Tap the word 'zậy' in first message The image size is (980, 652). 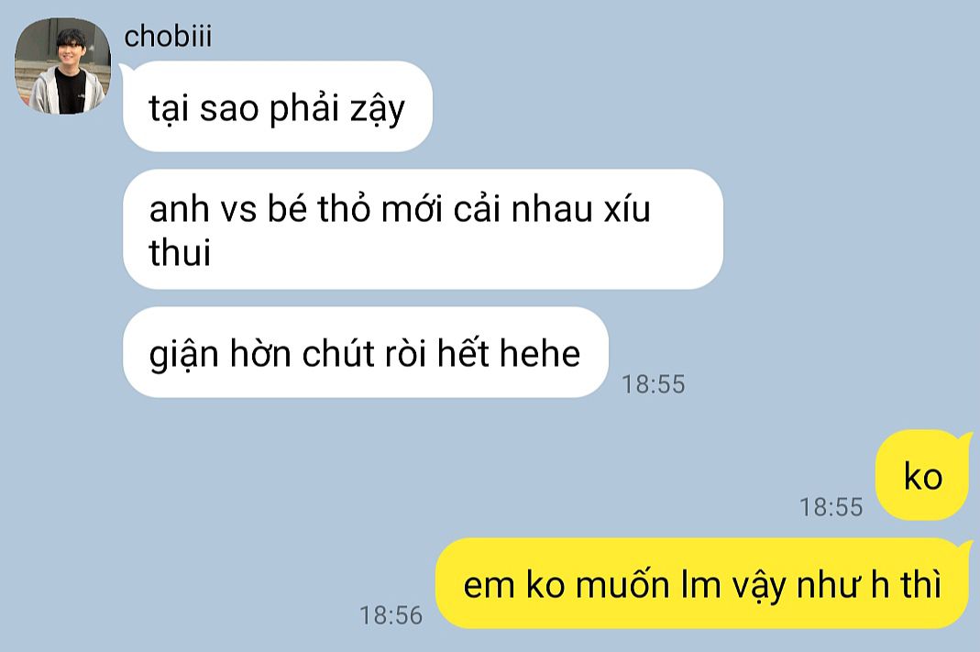[x=377, y=109]
